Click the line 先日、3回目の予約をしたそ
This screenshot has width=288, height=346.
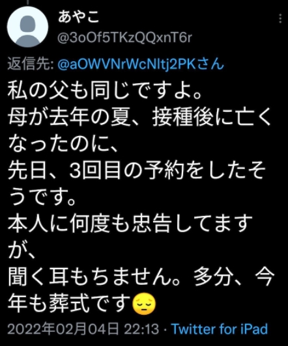tap(136, 170)
